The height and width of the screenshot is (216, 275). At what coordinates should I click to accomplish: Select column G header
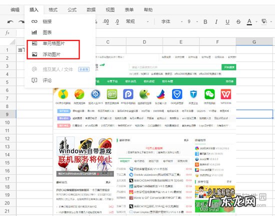pos(254,42)
